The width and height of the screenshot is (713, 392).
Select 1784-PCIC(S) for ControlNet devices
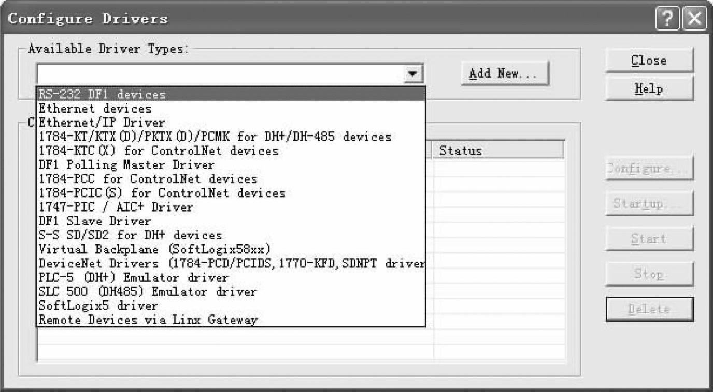[x=231, y=193]
